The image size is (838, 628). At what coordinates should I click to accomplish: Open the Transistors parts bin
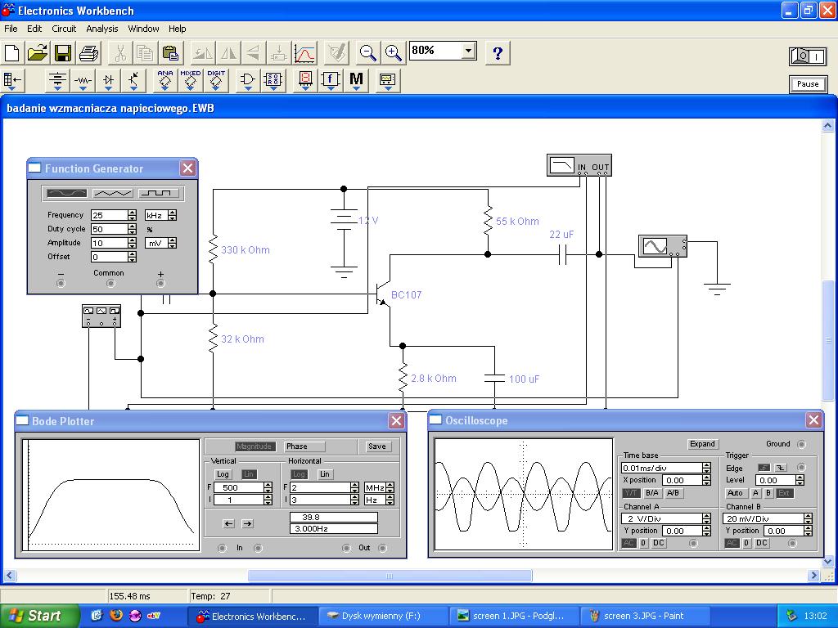pyautogui.click(x=133, y=81)
